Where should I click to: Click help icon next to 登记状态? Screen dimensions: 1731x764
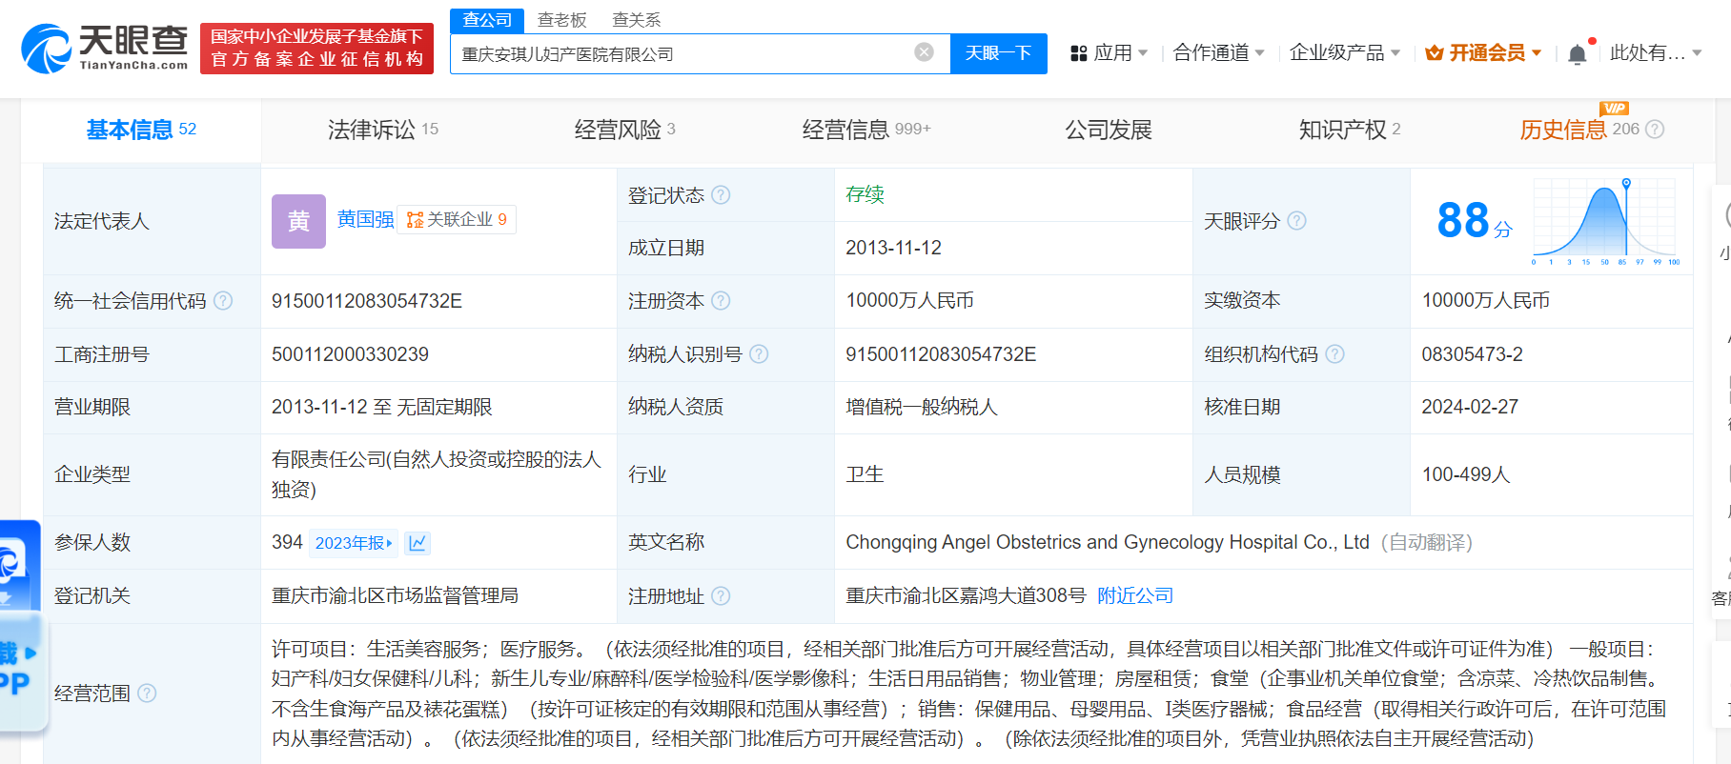[x=721, y=194]
